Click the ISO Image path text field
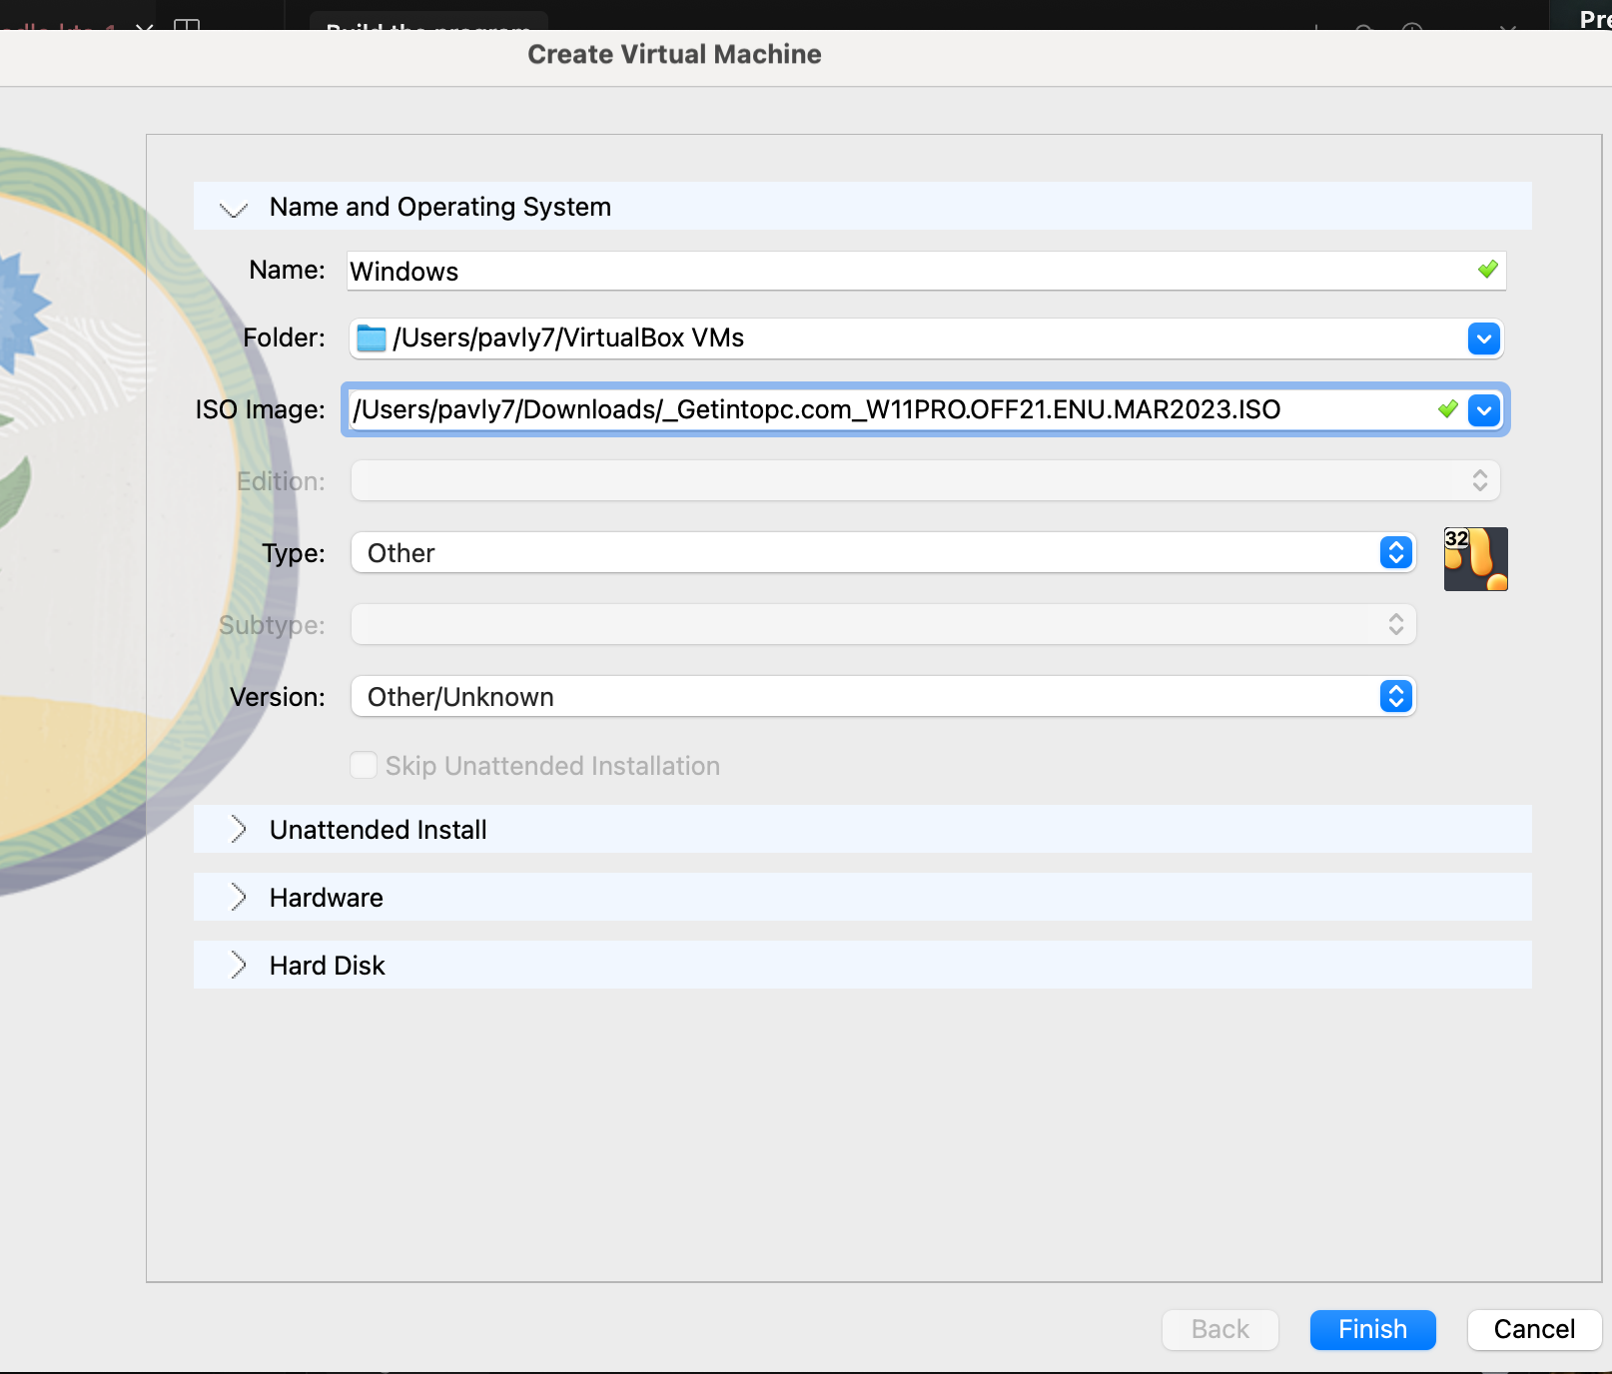 [x=879, y=409]
